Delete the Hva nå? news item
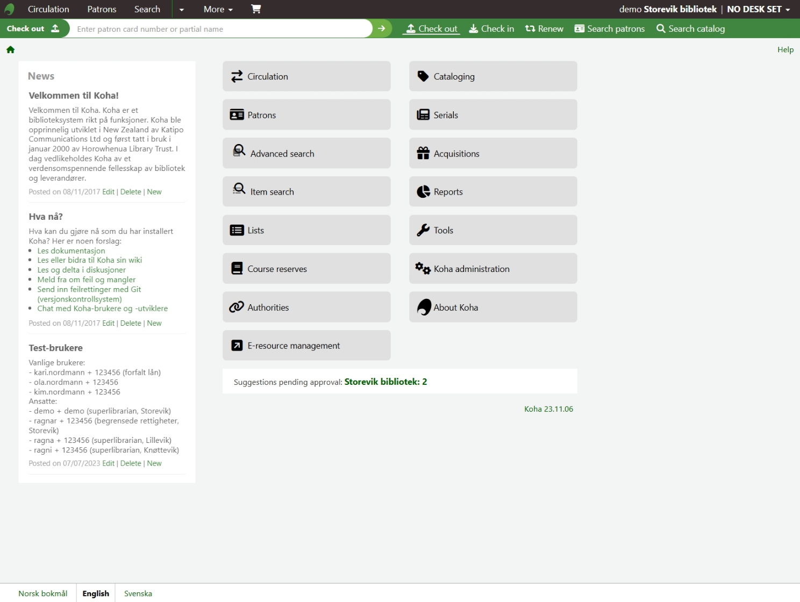This screenshot has width=800, height=602. (131, 323)
